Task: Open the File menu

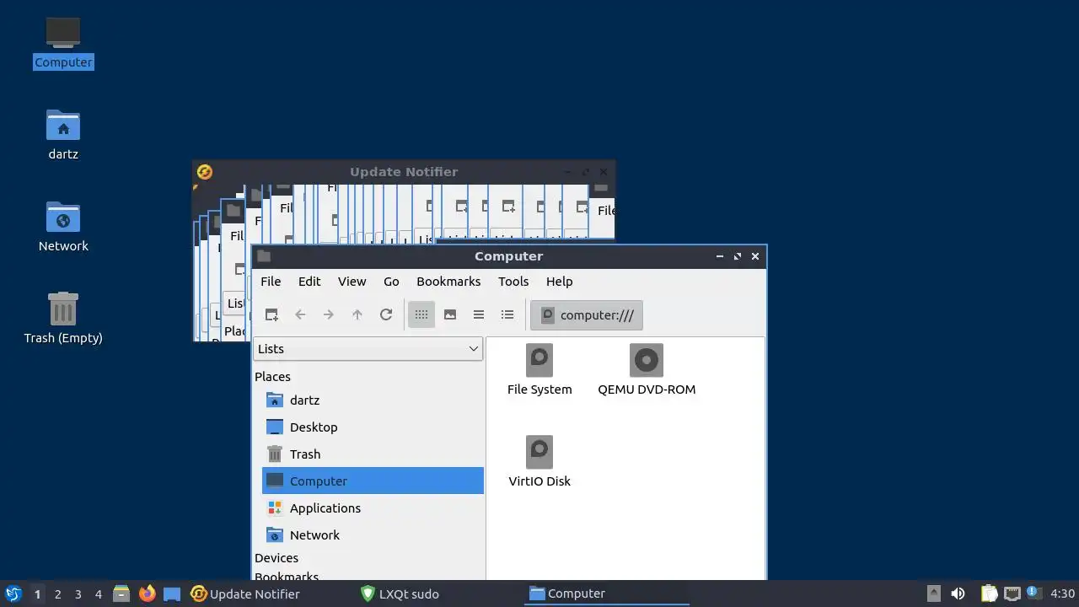Action: coord(271,282)
